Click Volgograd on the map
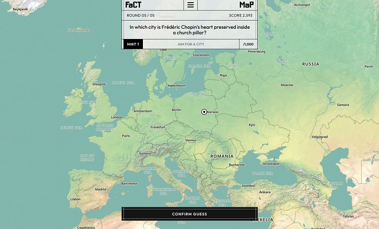Screen dimensions: 379x229 [x=320, y=137]
